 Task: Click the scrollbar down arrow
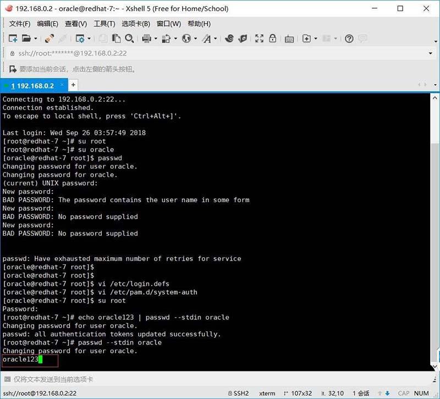pyautogui.click(x=433, y=366)
